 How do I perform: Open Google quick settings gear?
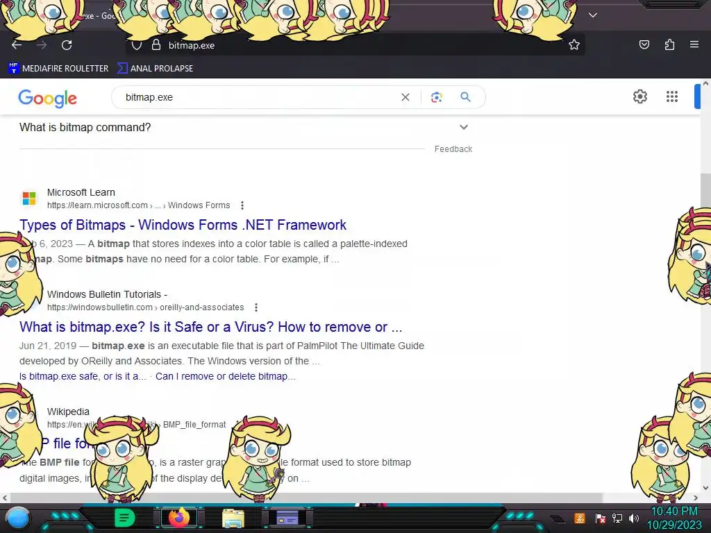(x=639, y=96)
